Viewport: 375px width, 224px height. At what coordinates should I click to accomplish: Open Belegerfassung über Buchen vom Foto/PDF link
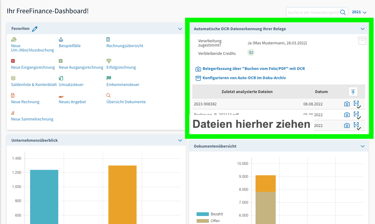click(253, 69)
